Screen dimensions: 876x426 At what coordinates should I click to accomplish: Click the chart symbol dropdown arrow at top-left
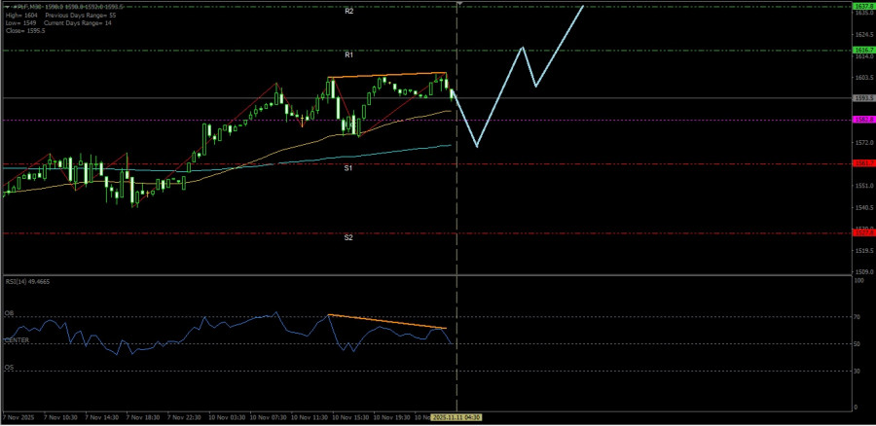coord(5,5)
